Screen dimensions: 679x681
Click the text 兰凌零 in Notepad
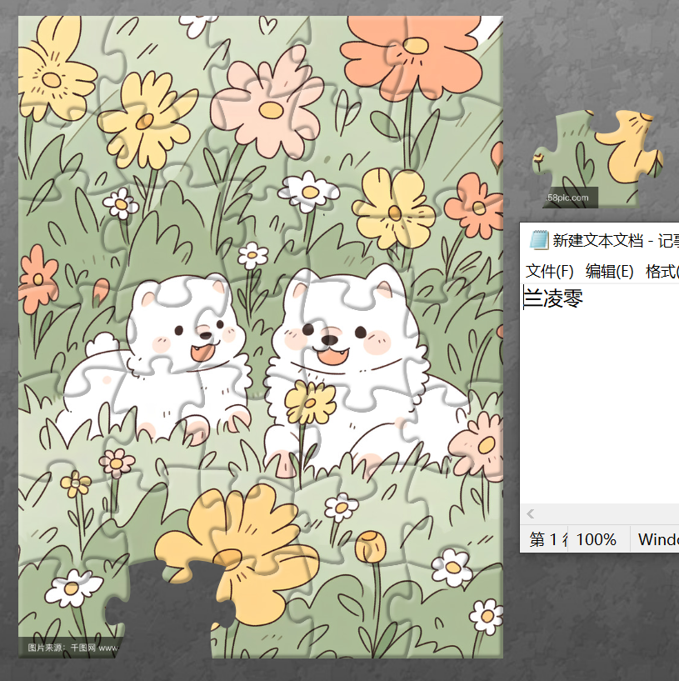point(554,298)
